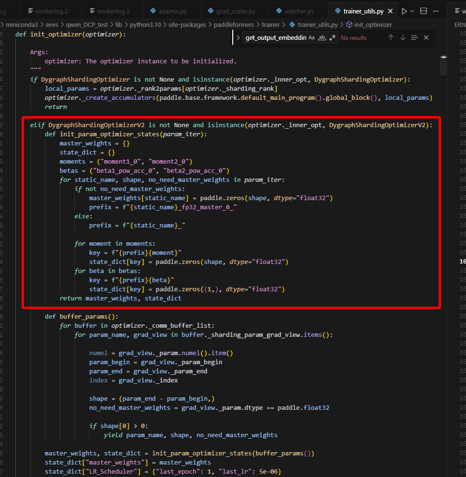This screenshot has height=477, width=466.
Task: Go to previous search match
Action: 391,37
